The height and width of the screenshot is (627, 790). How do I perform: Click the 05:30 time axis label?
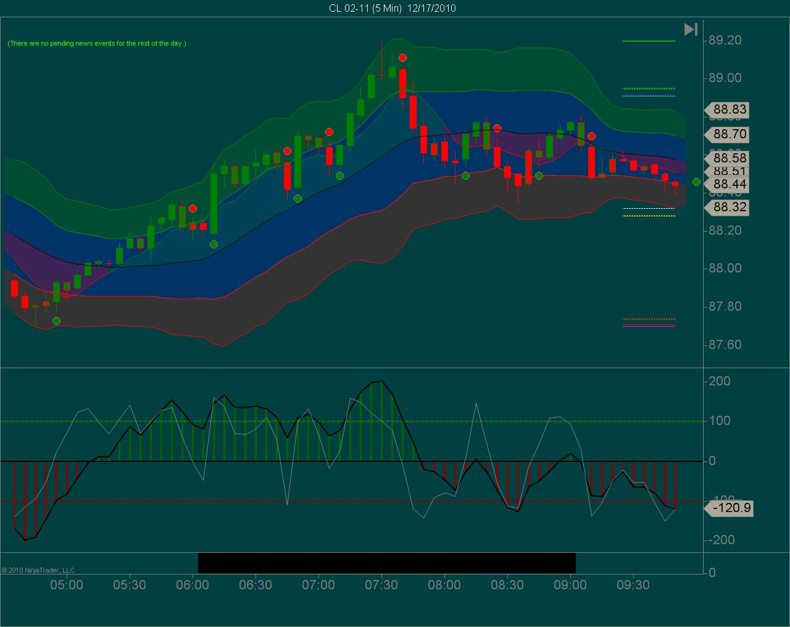click(x=130, y=585)
